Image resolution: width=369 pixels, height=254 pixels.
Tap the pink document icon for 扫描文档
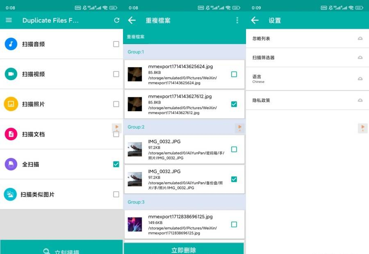pos(11,134)
